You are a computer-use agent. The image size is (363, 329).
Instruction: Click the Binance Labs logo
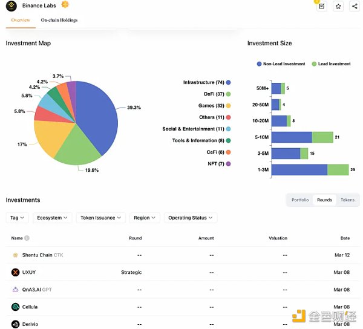click(x=11, y=5)
